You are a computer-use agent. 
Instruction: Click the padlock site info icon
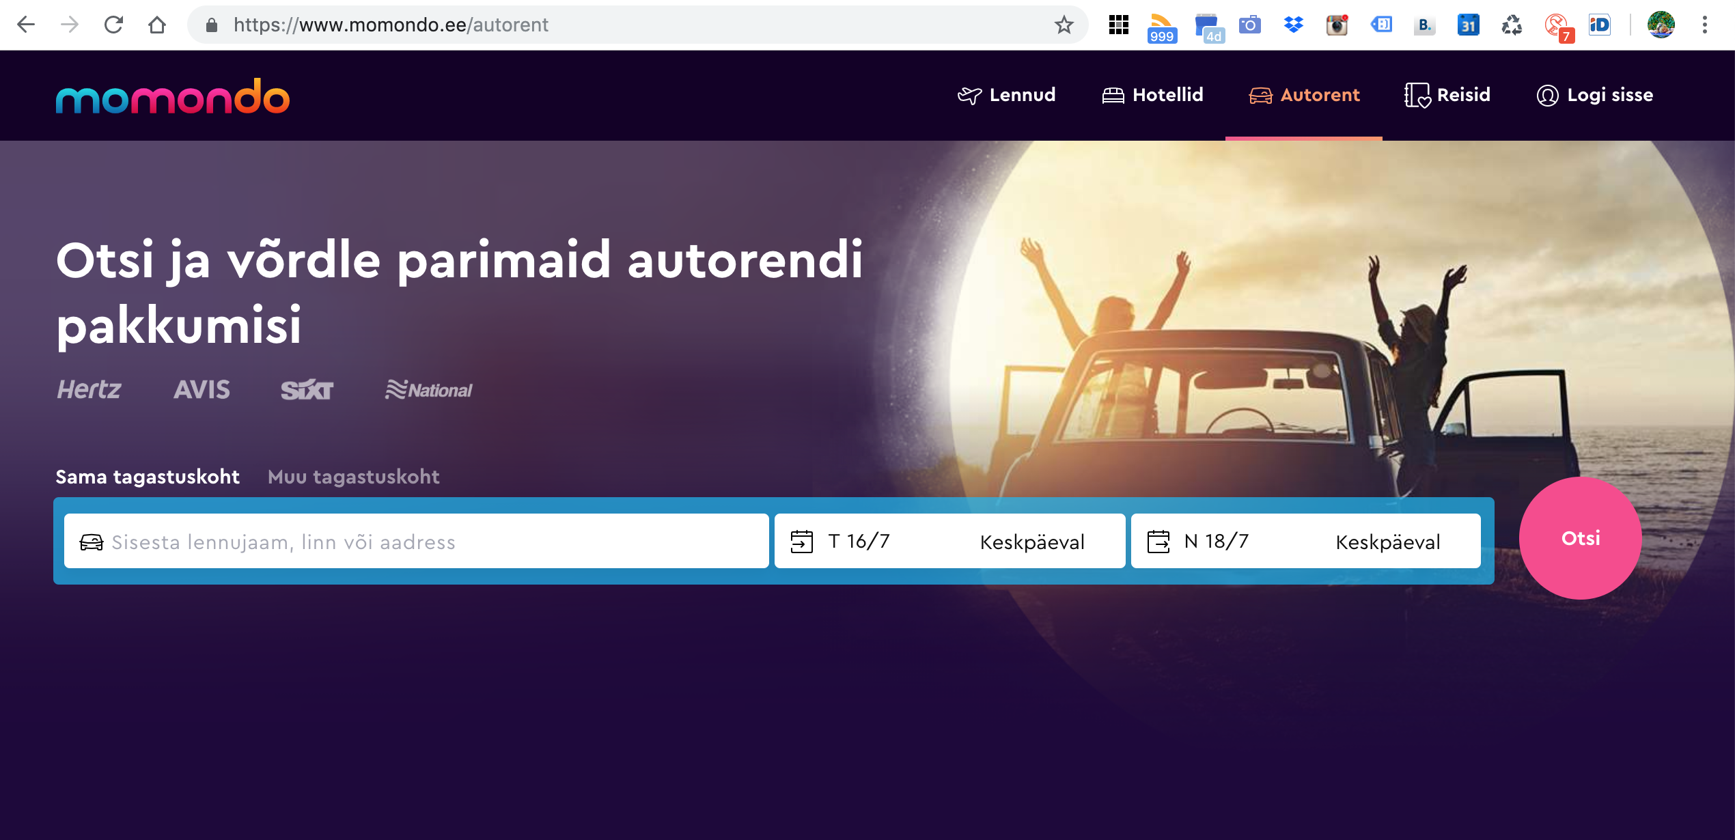(x=212, y=25)
